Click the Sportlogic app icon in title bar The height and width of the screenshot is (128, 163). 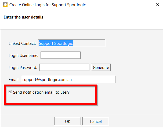(x=5, y=5)
